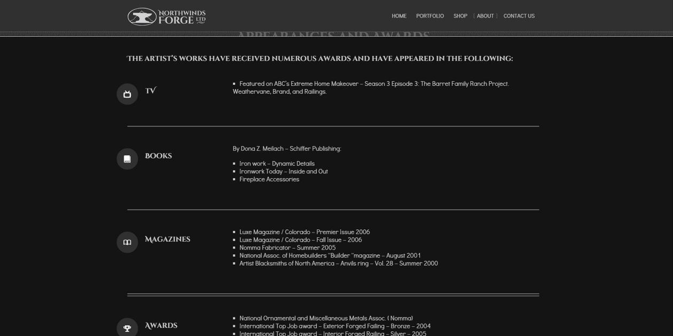Click Luxe Magazine Premier Issue 2006 entry
Image resolution: width=673 pixels, height=336 pixels.
304,232
